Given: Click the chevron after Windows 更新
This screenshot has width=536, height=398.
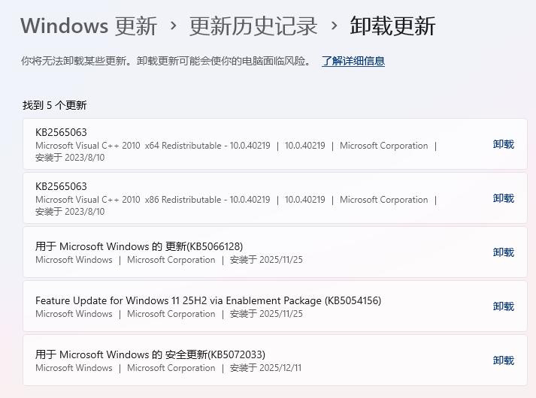Looking at the screenshot, I should (x=174, y=26).
